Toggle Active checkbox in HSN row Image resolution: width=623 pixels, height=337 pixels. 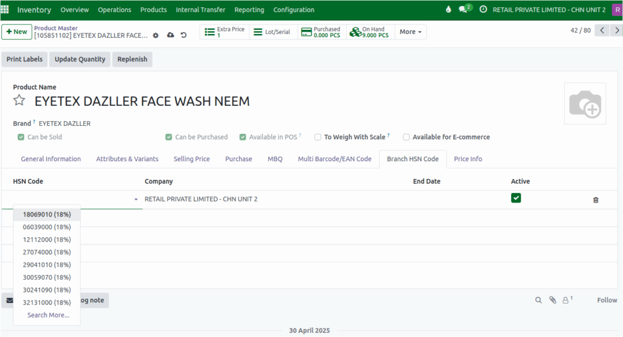click(516, 198)
